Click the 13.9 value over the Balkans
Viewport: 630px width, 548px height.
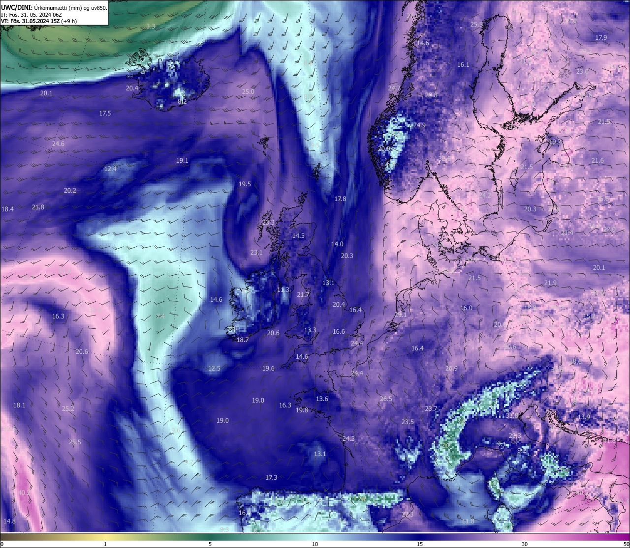point(584,417)
